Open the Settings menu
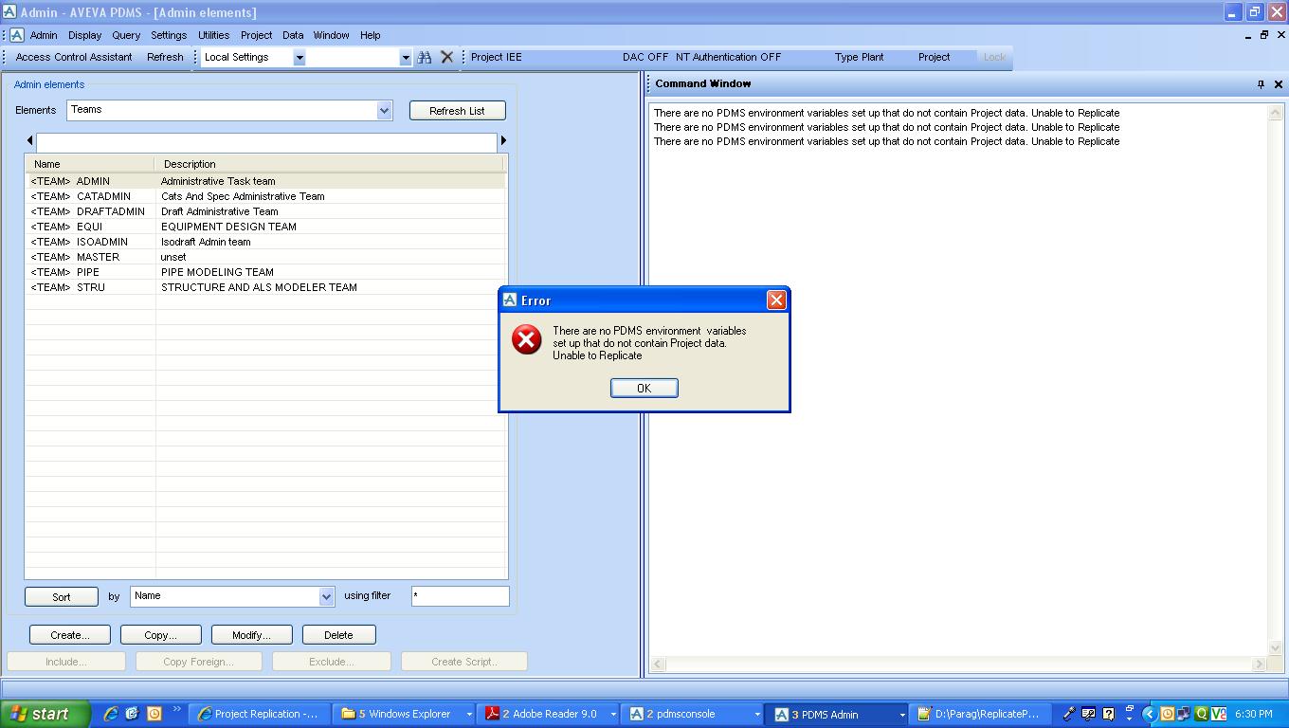This screenshot has width=1289, height=728. pyautogui.click(x=169, y=35)
